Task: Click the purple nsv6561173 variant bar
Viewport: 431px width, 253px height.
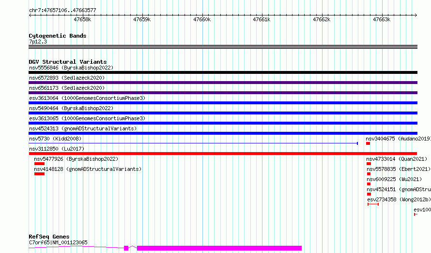Action: pos(223,93)
